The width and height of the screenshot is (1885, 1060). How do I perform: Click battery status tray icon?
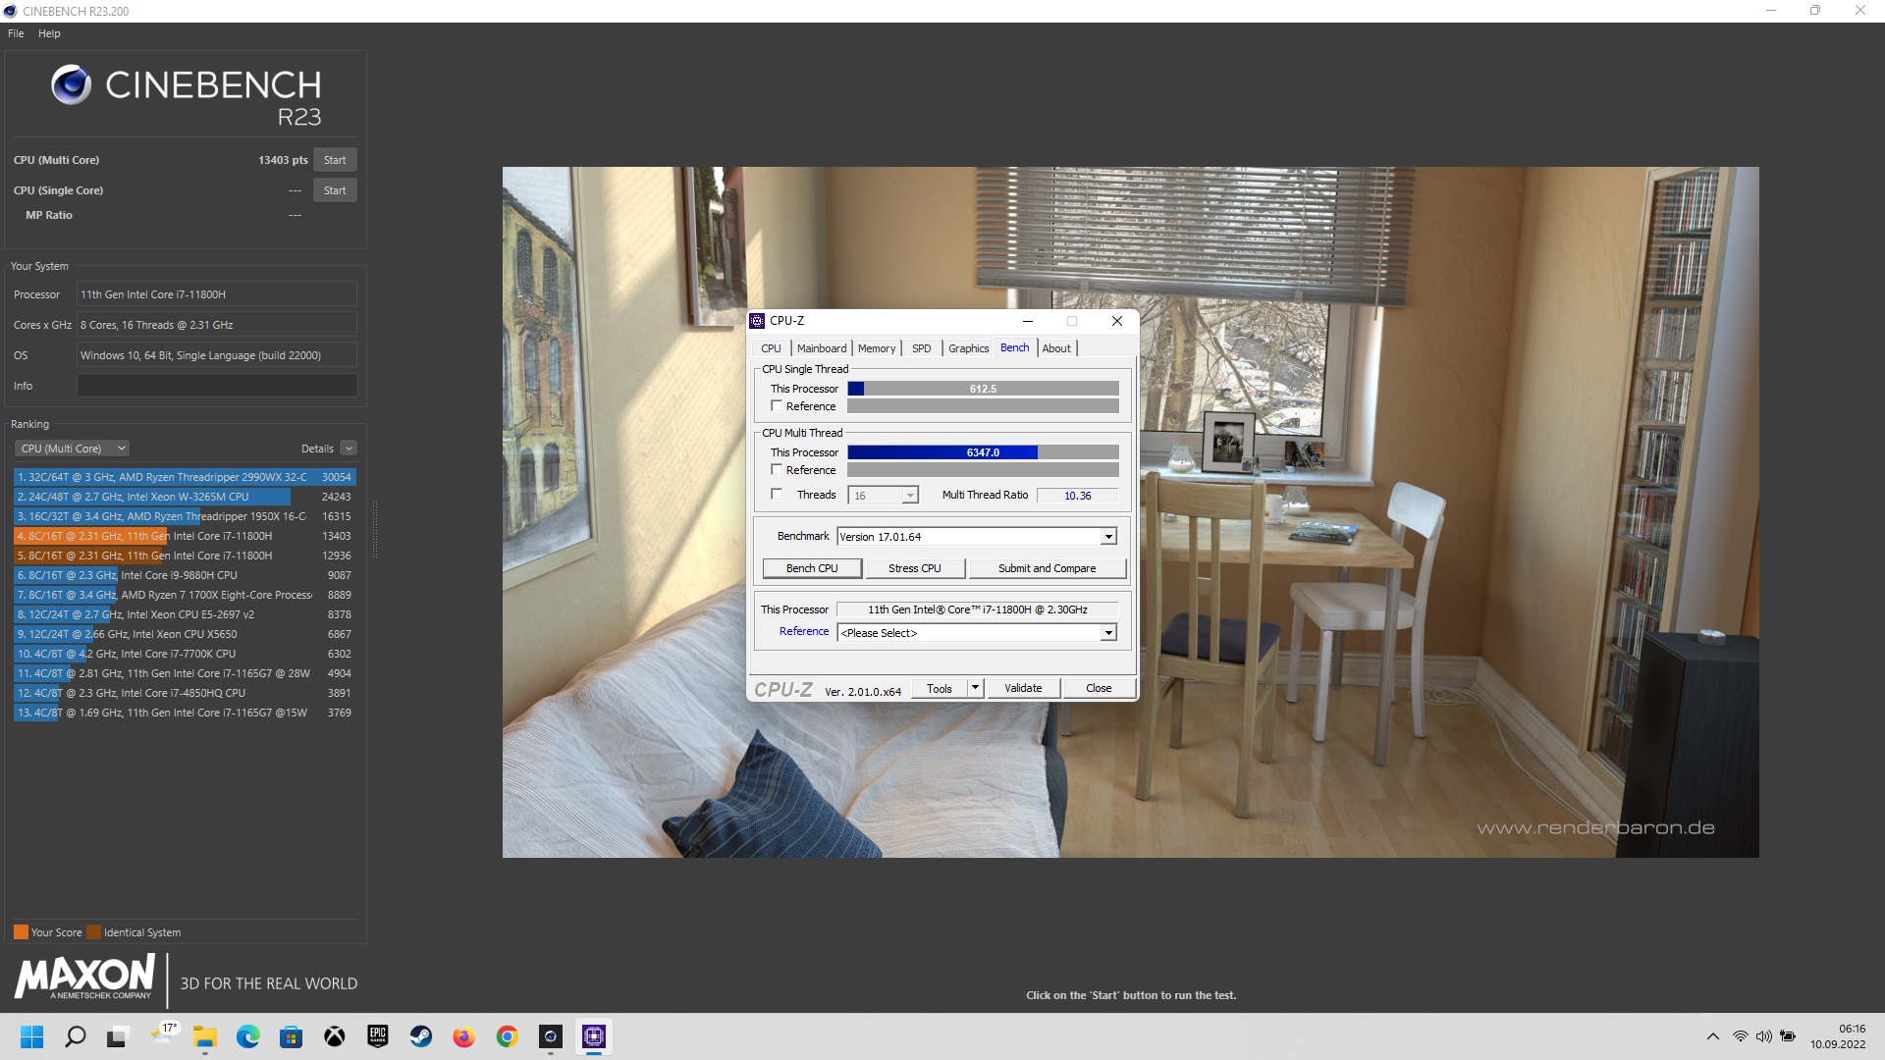click(1788, 1036)
